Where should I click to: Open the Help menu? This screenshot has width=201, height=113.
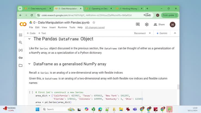click(80, 27)
